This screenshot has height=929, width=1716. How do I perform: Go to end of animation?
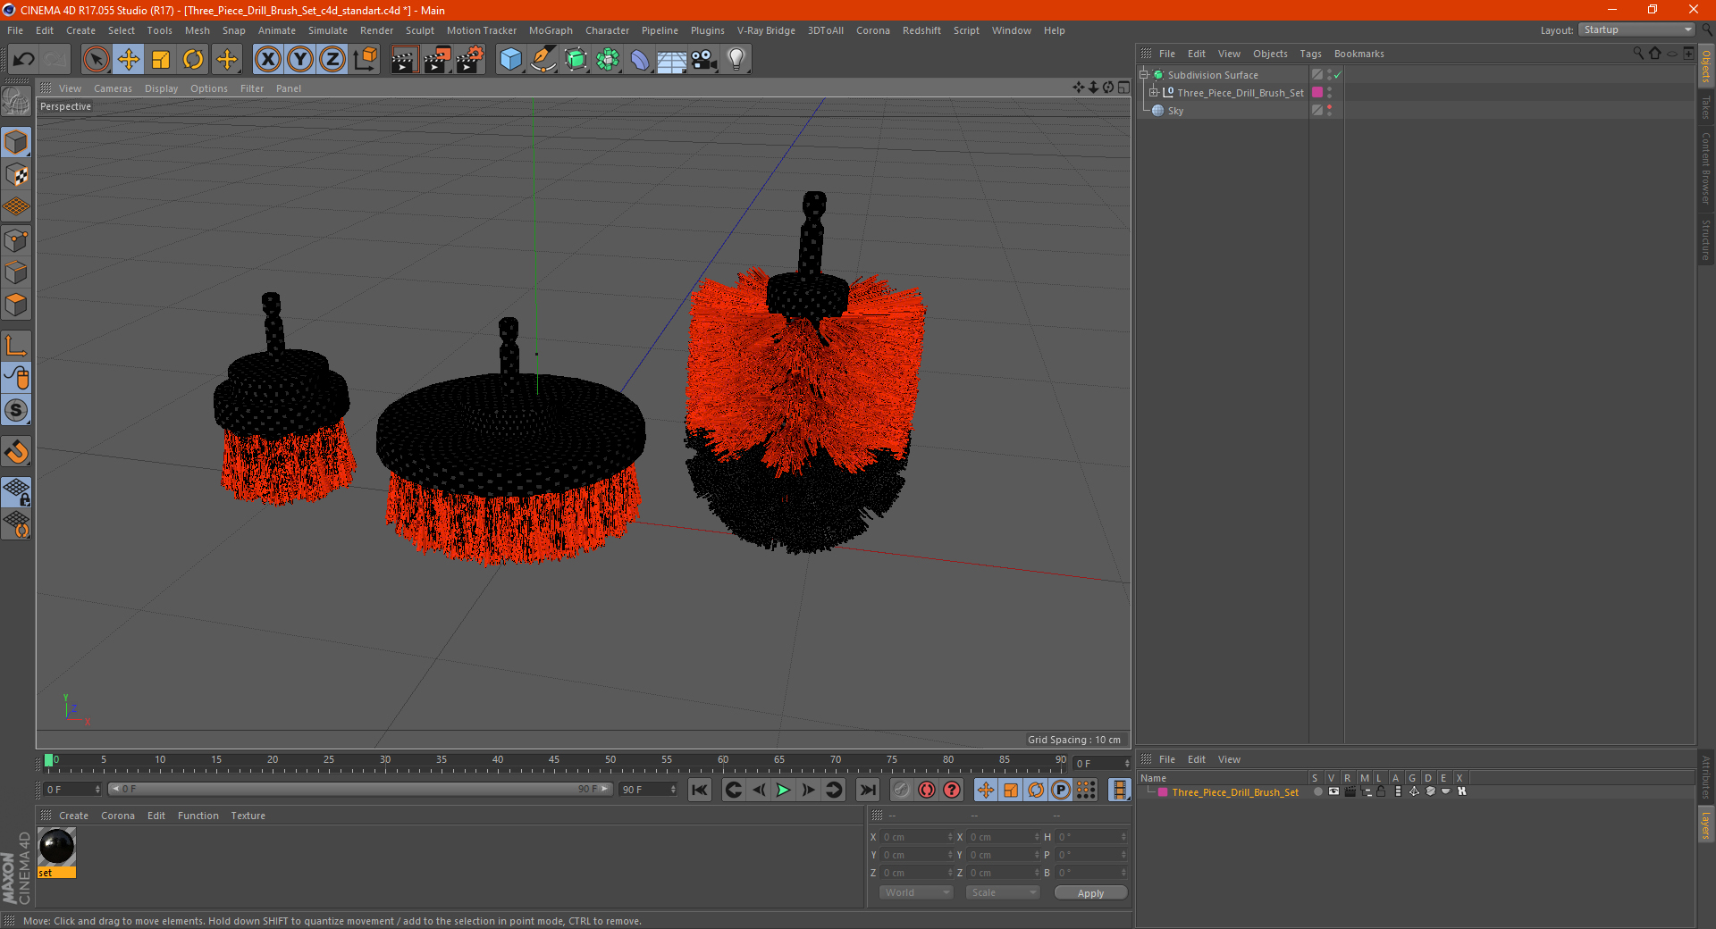click(867, 790)
